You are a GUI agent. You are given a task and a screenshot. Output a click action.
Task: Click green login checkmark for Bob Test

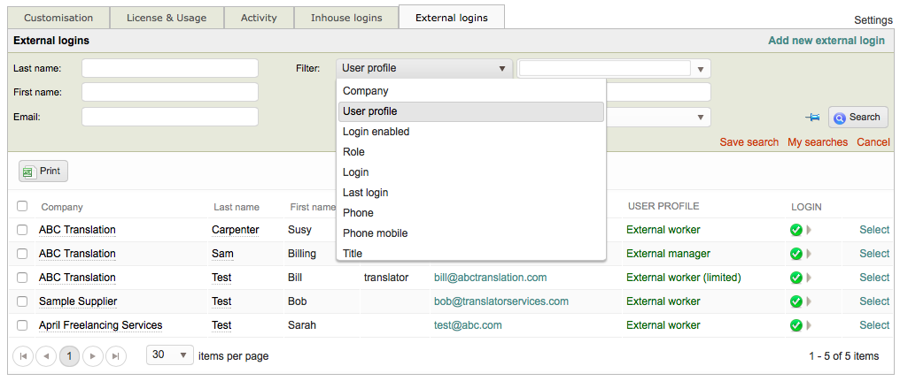(x=795, y=301)
